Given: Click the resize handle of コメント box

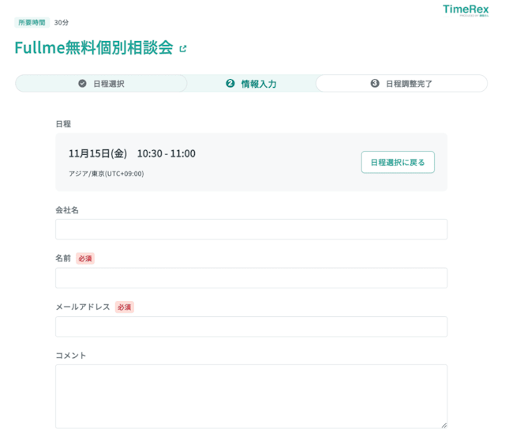Looking at the screenshot, I should point(443,425).
